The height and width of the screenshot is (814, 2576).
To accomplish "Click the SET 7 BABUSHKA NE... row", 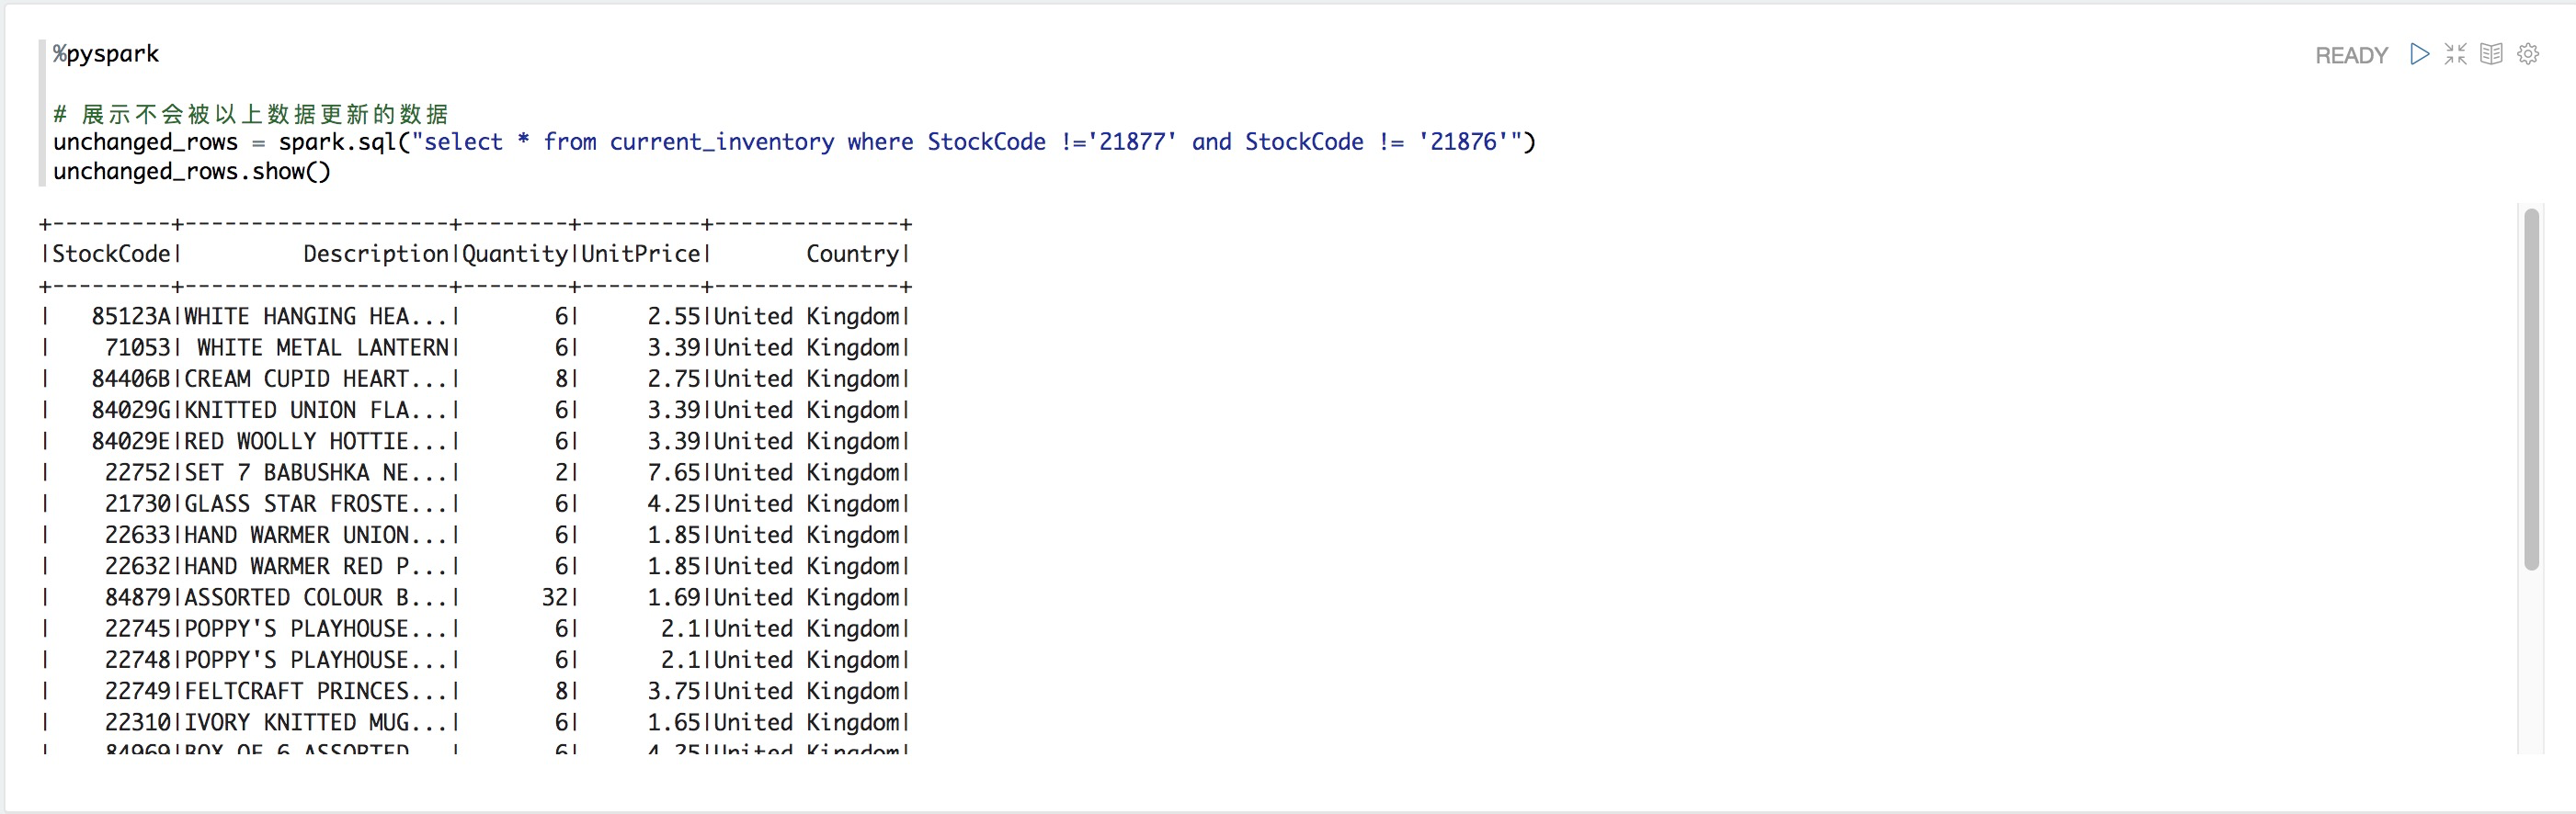I will 476,472.
